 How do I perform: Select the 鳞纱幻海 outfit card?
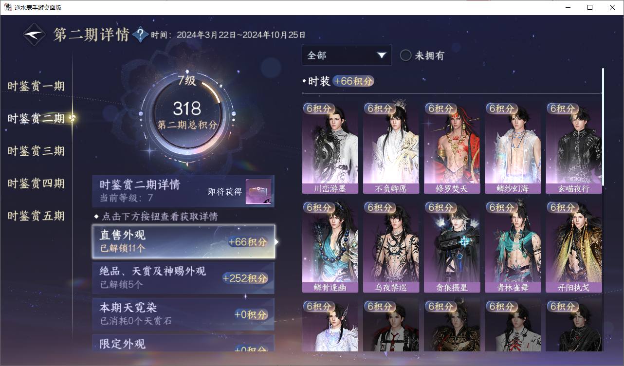(513, 148)
